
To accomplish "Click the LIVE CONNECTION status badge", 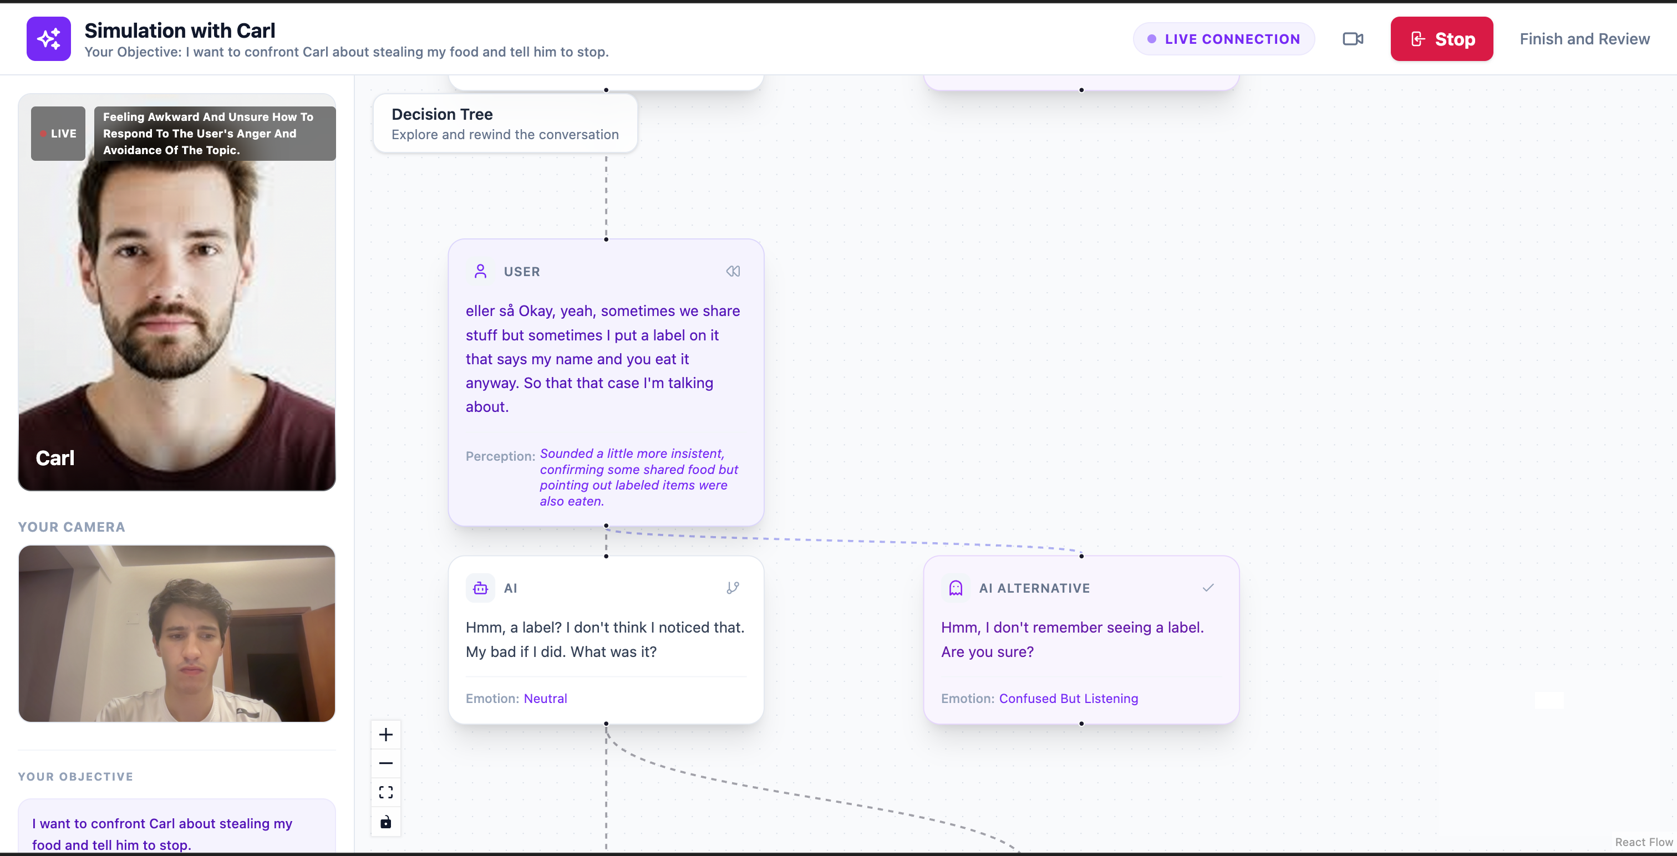I will (x=1223, y=39).
